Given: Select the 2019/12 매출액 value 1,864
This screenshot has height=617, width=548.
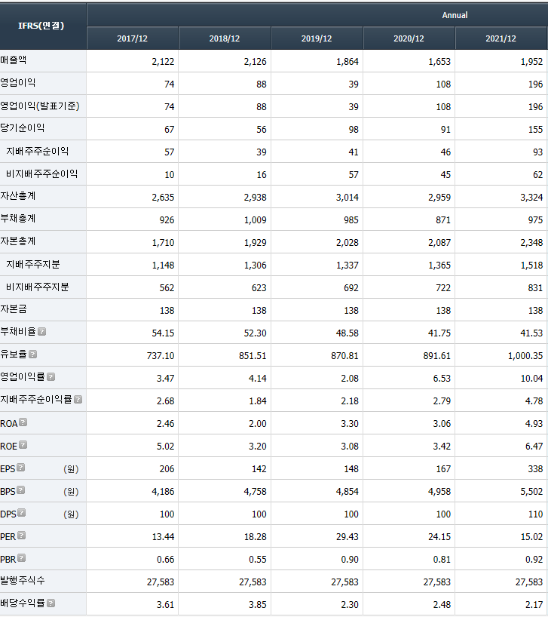Looking at the screenshot, I should click(347, 62).
